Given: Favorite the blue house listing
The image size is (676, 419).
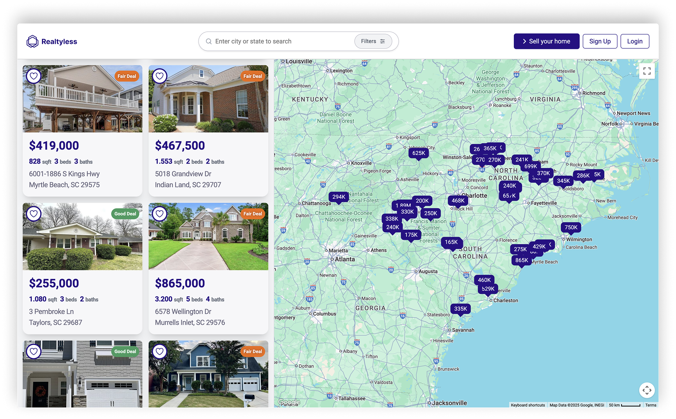Looking at the screenshot, I should (159, 351).
